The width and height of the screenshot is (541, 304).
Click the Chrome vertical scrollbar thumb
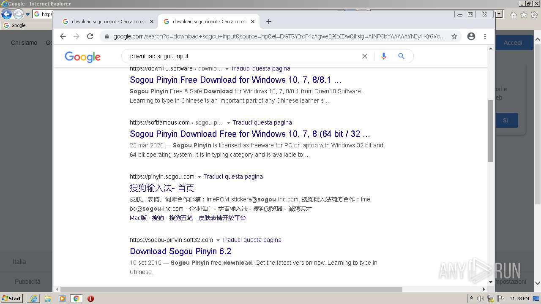click(x=491, y=131)
